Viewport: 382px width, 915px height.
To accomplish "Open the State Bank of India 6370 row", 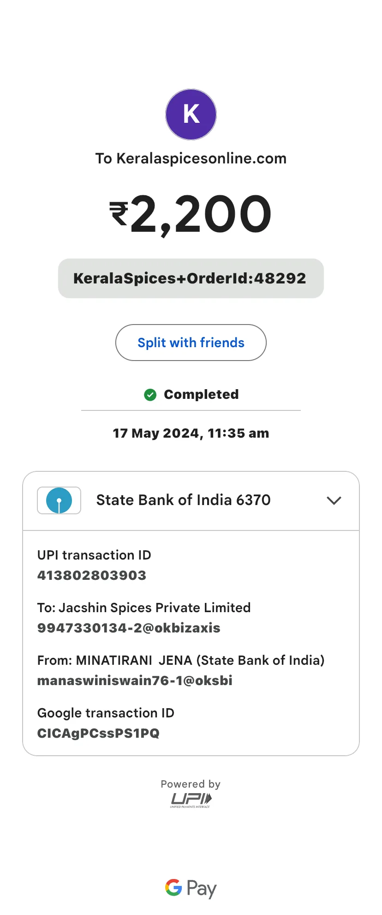I will (x=191, y=501).
